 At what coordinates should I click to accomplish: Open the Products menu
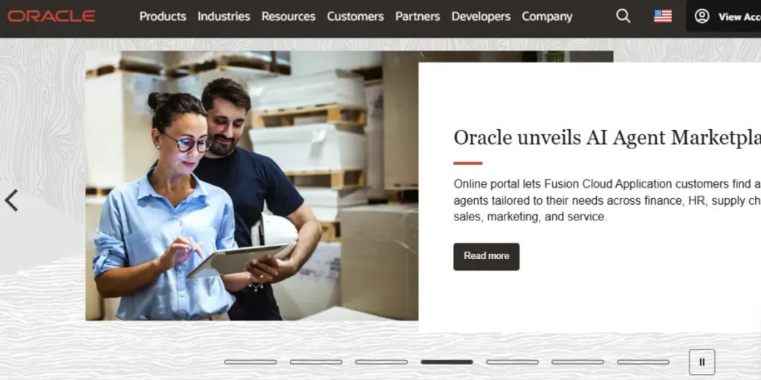point(163,16)
